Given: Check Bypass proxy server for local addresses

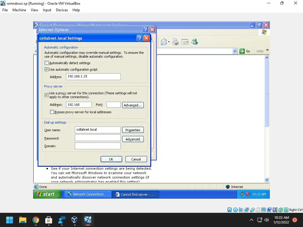Looking at the screenshot, I should pyautogui.click(x=52, y=112).
